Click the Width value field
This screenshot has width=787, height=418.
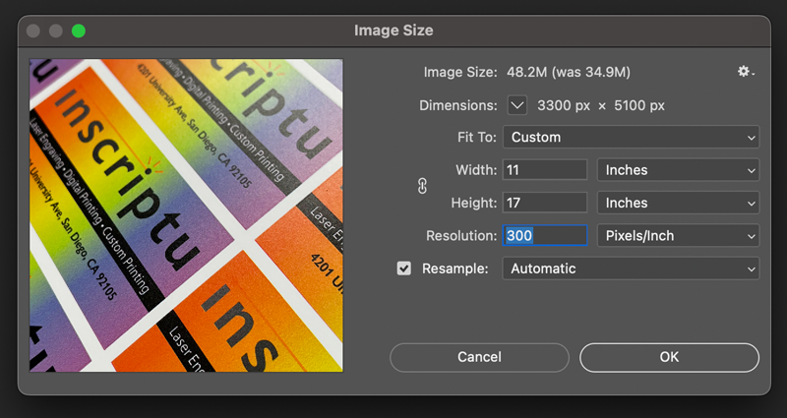pos(545,170)
